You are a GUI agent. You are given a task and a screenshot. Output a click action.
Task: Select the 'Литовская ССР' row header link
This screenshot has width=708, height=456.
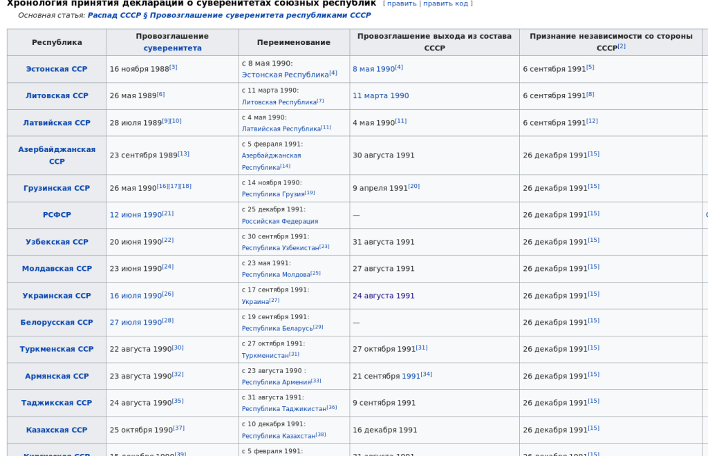pos(57,96)
